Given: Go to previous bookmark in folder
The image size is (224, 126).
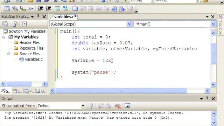Looking at the screenshot, I should pyautogui.click(x=99, y=8).
